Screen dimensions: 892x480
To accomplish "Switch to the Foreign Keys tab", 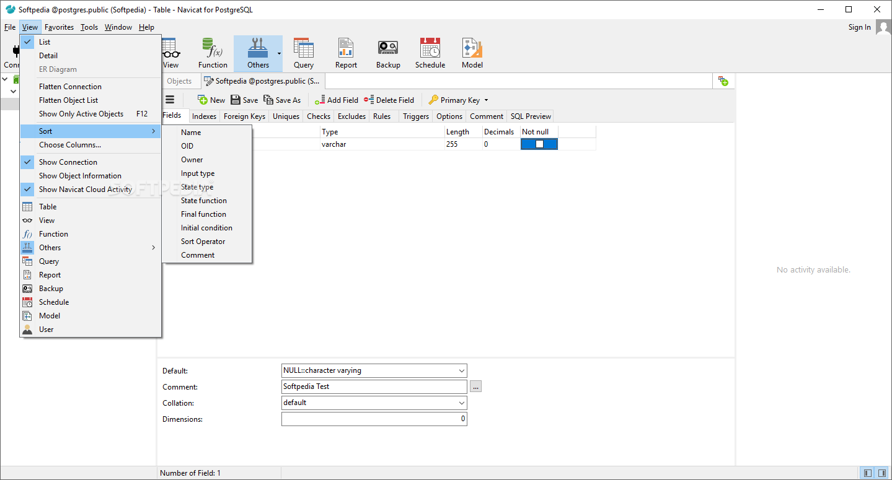I will tap(244, 116).
